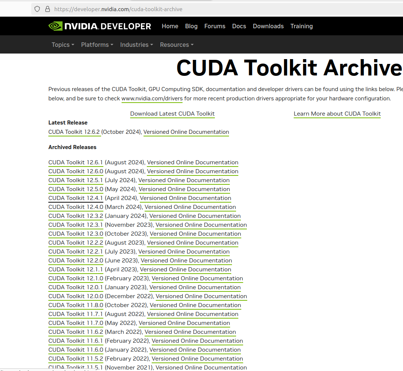Open CUDA Toolkit 12.0.1 link
The width and height of the screenshot is (403, 371).
point(75,287)
